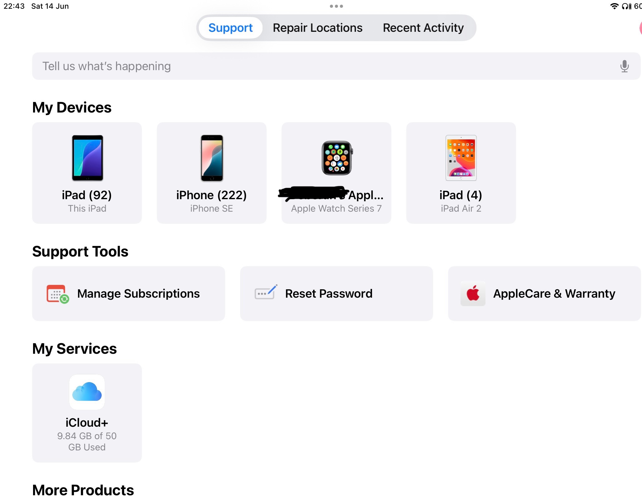
Task: Open AppleCare & Warranty
Action: point(544,294)
